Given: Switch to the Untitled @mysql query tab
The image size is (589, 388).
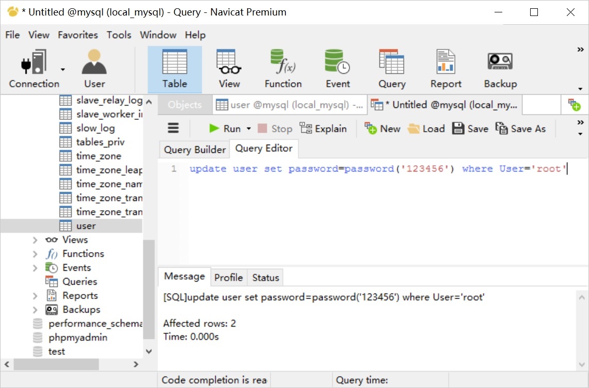Looking at the screenshot, I should [445, 105].
